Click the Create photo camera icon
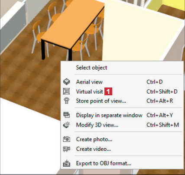This screenshot has height=175, width=185. (67, 139)
